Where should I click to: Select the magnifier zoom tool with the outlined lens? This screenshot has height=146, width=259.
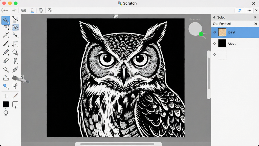pyautogui.click(x=15, y=52)
